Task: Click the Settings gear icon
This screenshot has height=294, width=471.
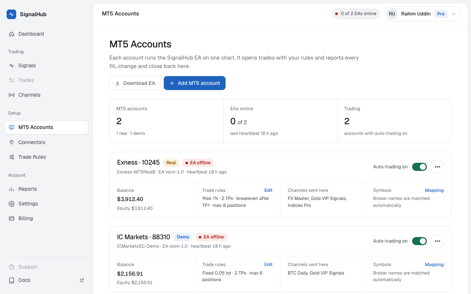Action: coord(11,204)
